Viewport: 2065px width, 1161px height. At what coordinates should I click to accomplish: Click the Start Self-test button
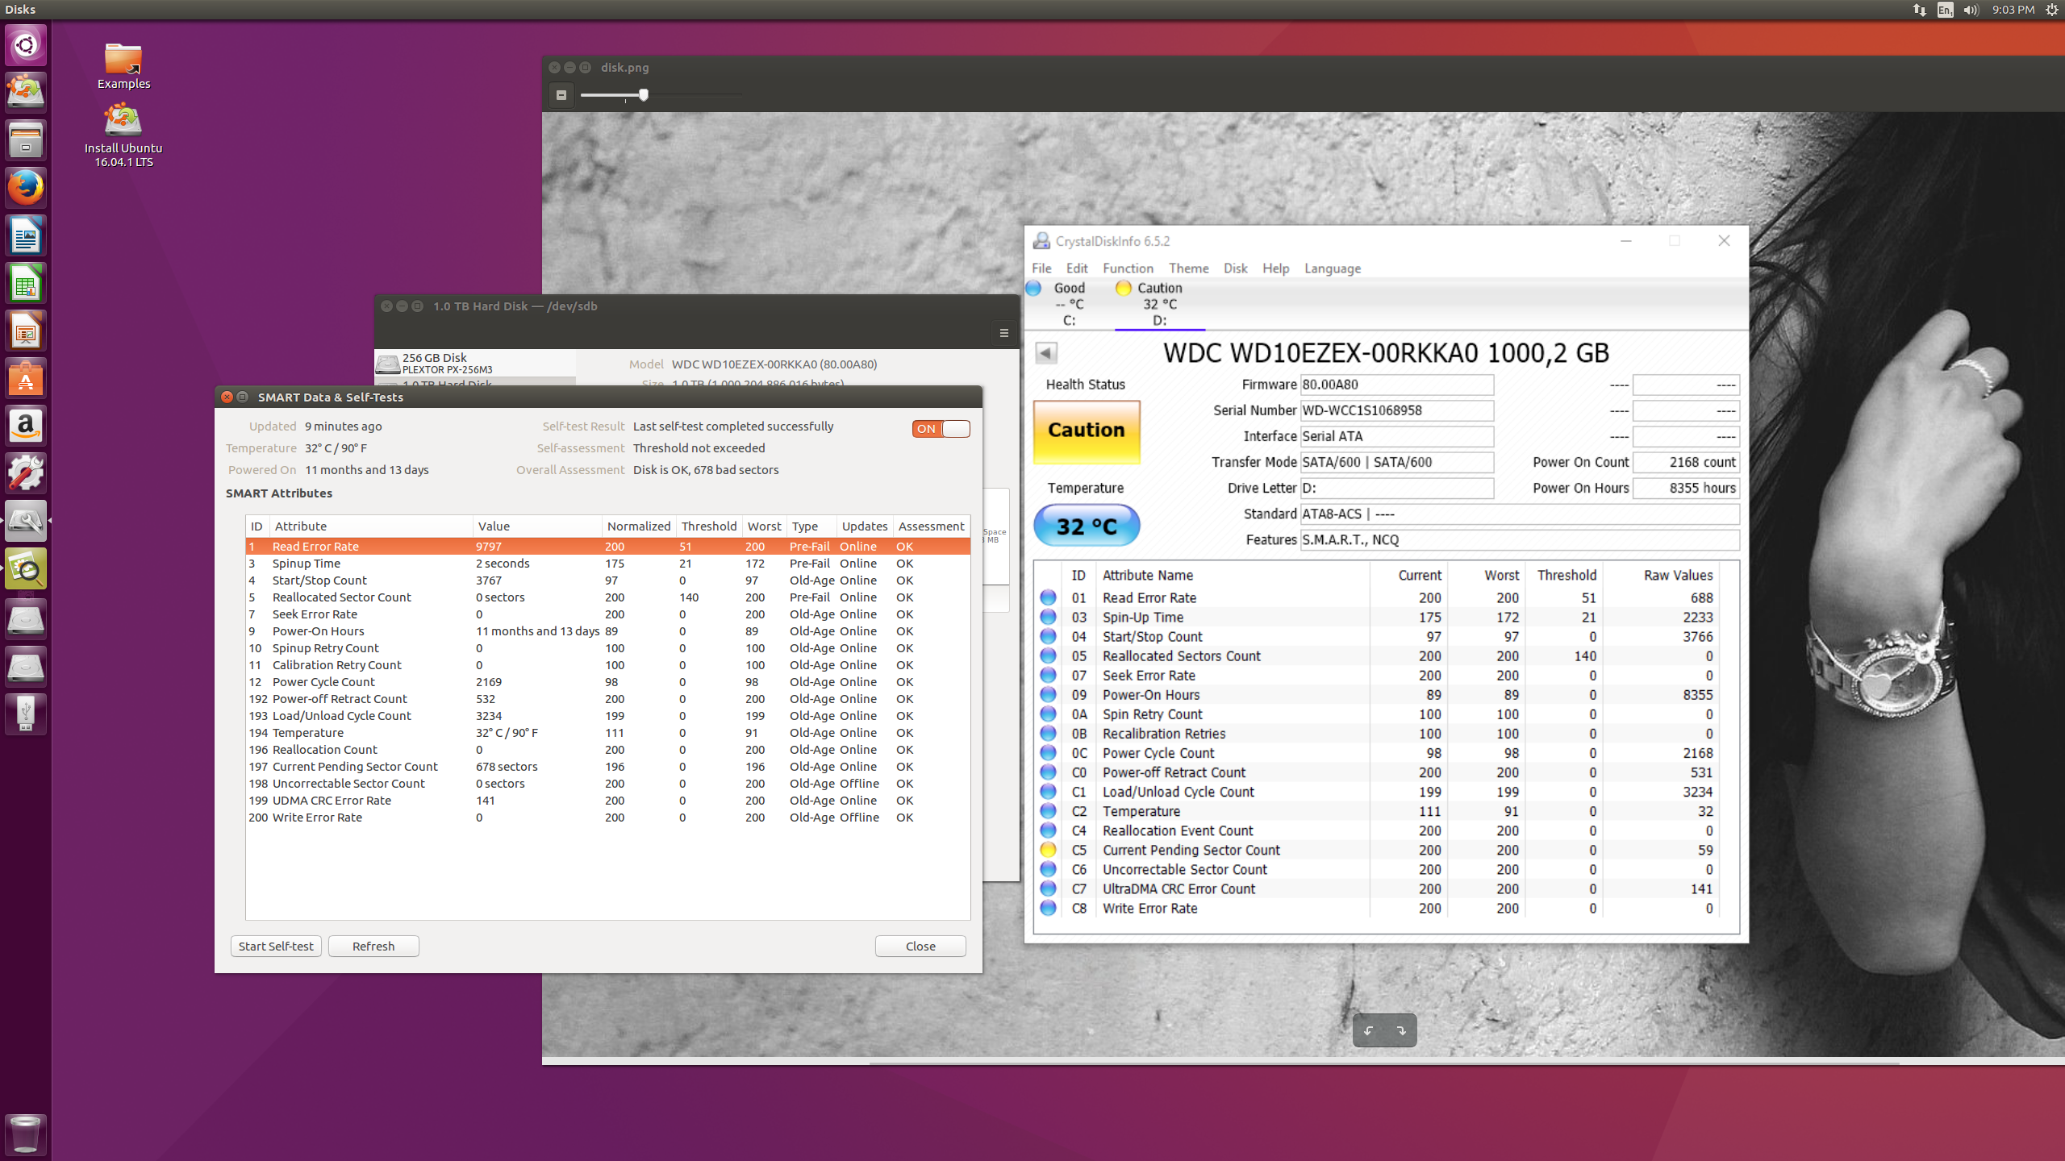coord(276,946)
